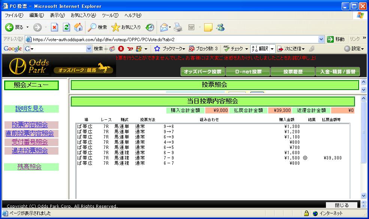Expand the リンク links toolbar chevron
The width and height of the screenshot is (369, 219).
(365, 38)
